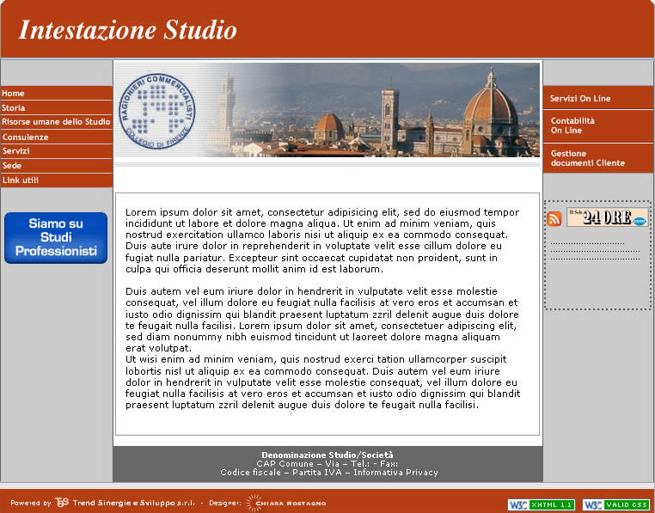Open Servizi On Line in right menu

(598, 98)
